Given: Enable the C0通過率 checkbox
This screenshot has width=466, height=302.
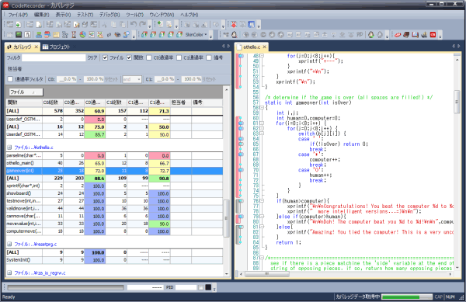Looking at the screenshot, I should point(149,57).
